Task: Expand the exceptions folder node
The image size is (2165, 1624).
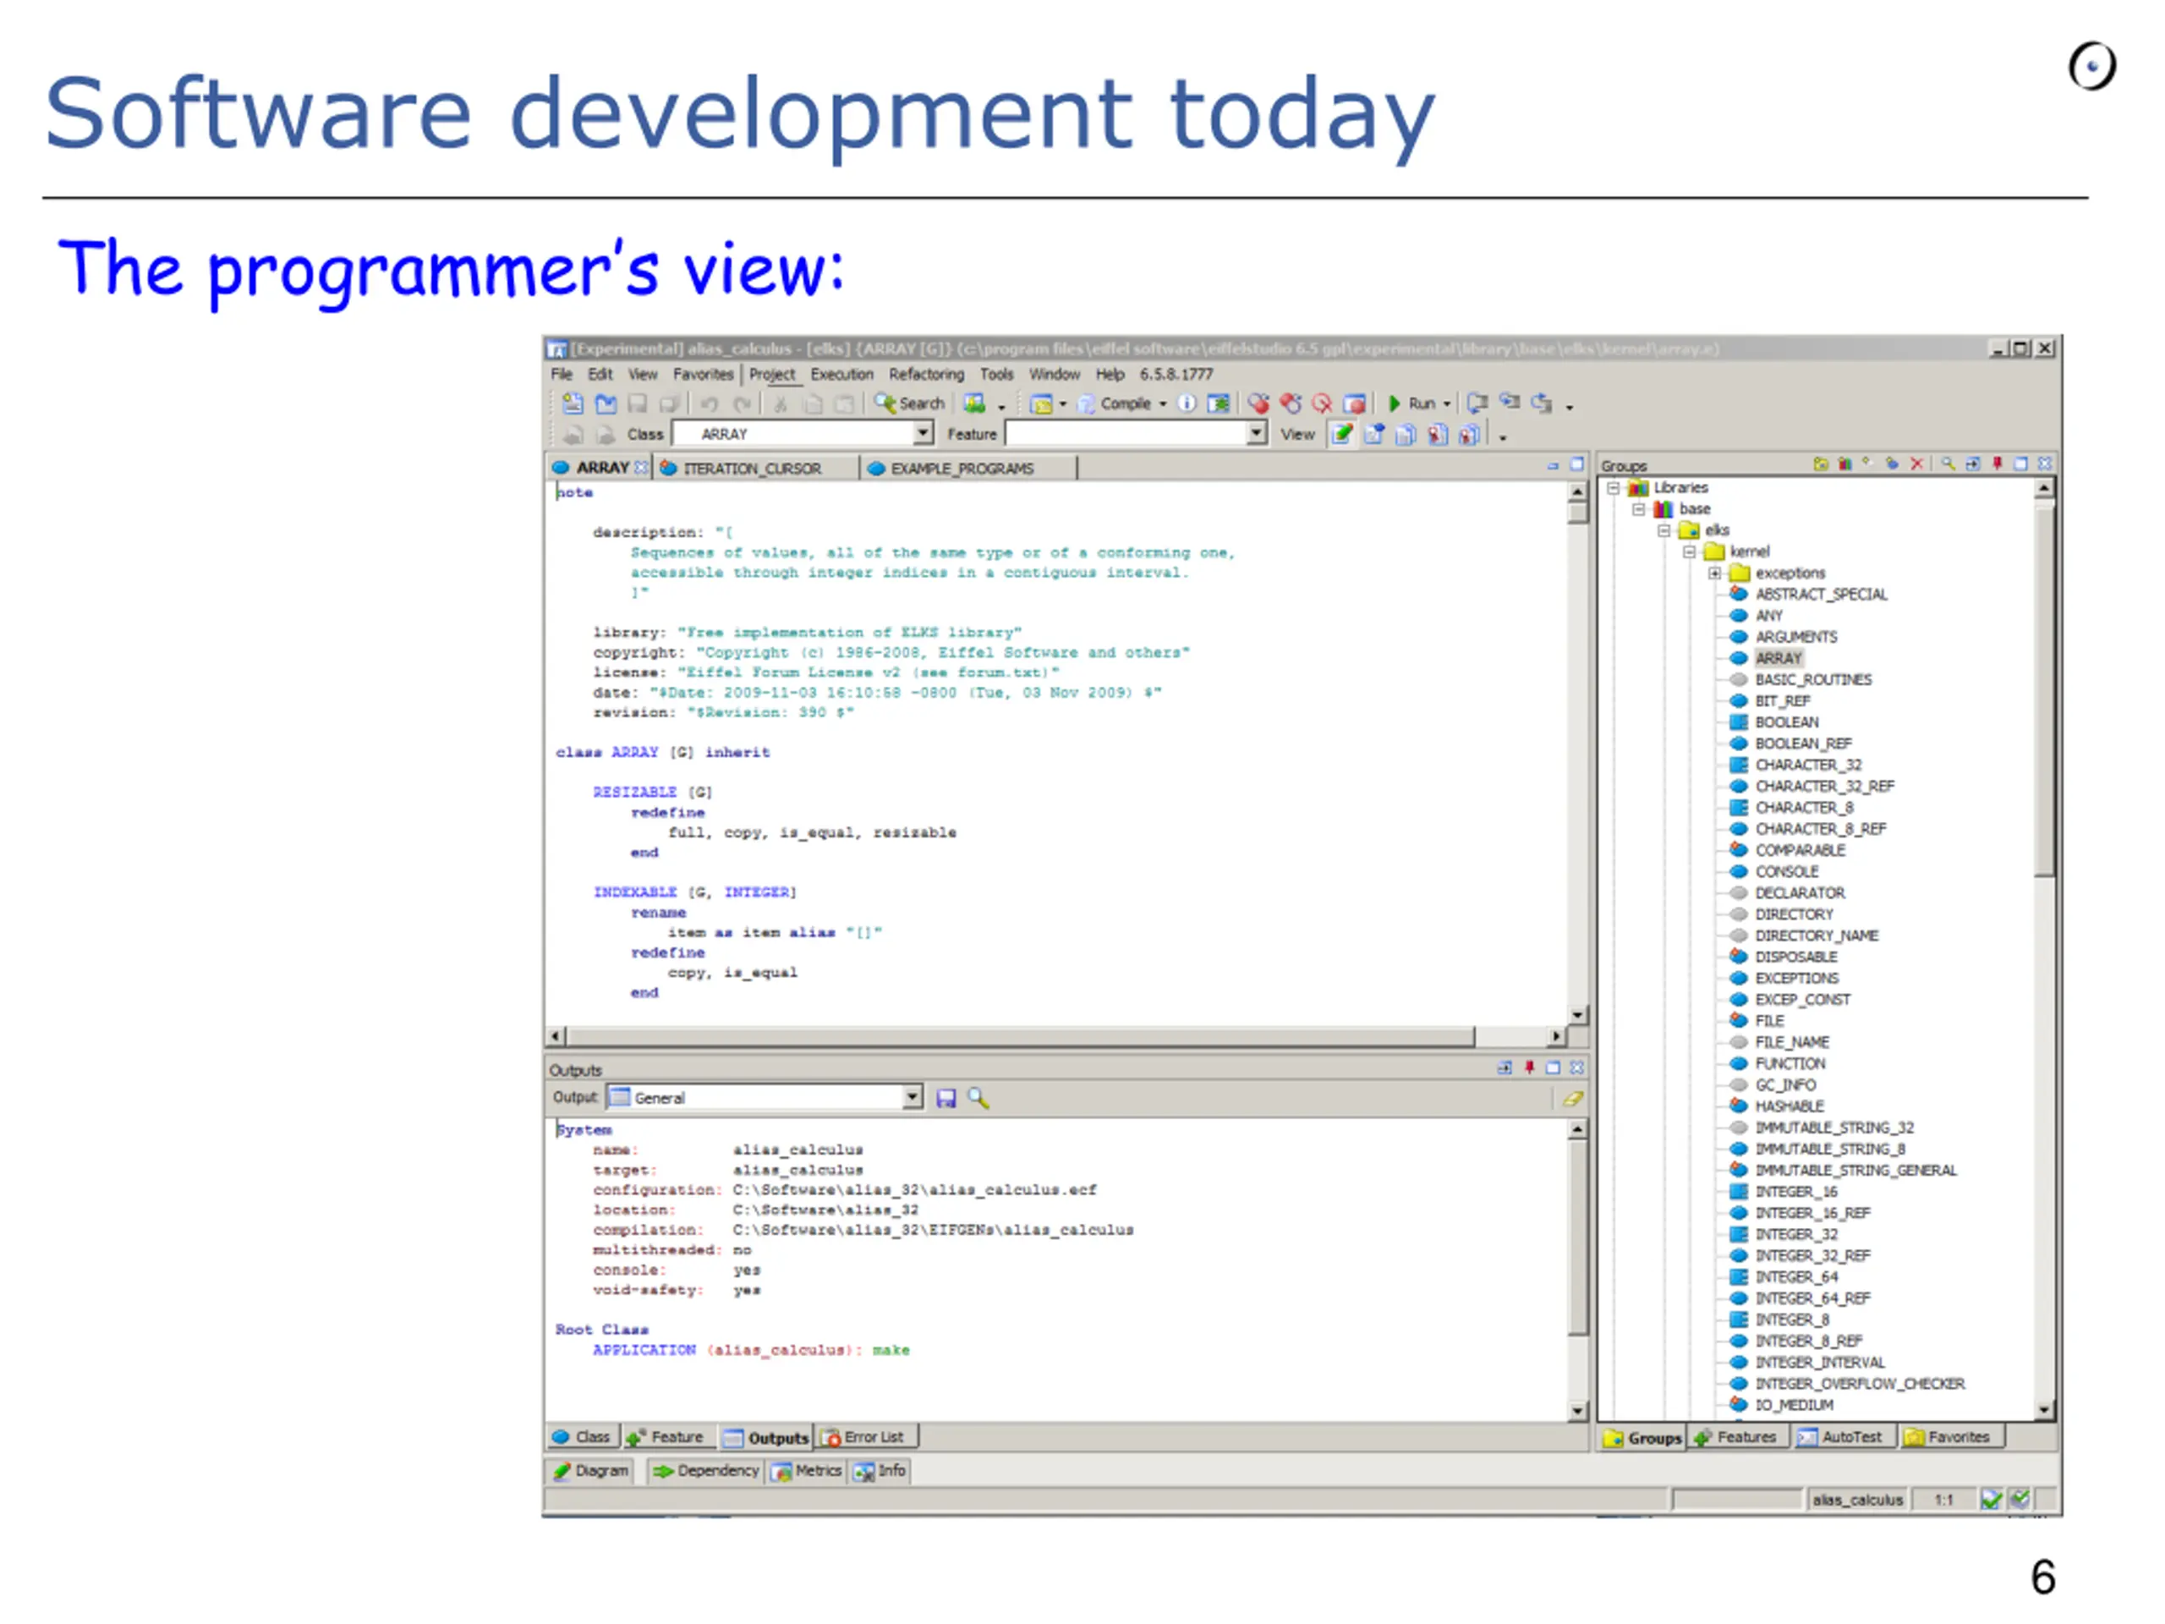Action: (x=1715, y=573)
